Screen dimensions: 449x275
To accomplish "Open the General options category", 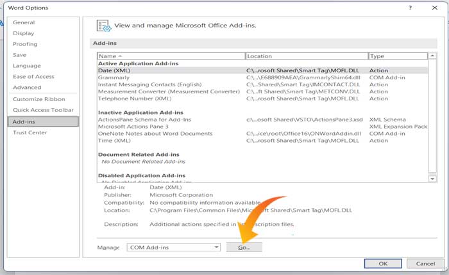I will (24, 22).
